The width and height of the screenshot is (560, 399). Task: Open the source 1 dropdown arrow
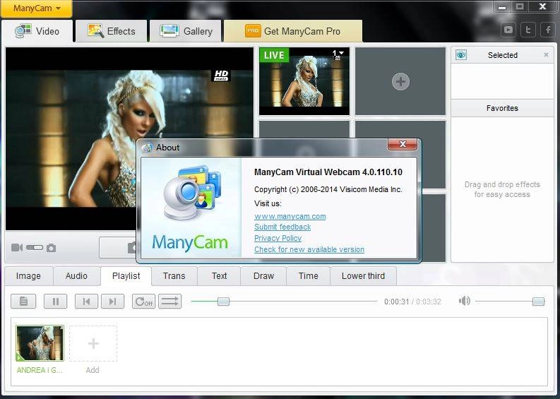click(342, 53)
